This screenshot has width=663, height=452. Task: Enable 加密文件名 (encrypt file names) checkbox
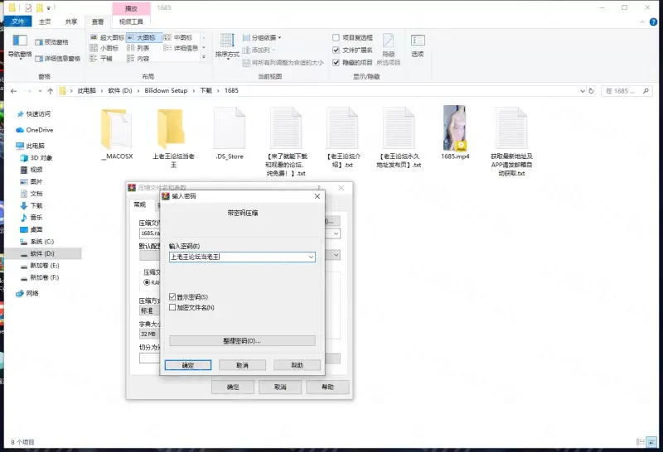172,307
